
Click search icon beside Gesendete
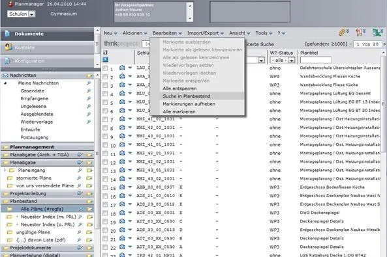point(89,91)
